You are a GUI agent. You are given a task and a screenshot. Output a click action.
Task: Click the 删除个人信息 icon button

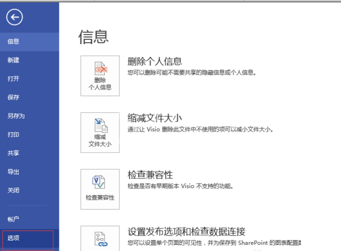[100, 76]
